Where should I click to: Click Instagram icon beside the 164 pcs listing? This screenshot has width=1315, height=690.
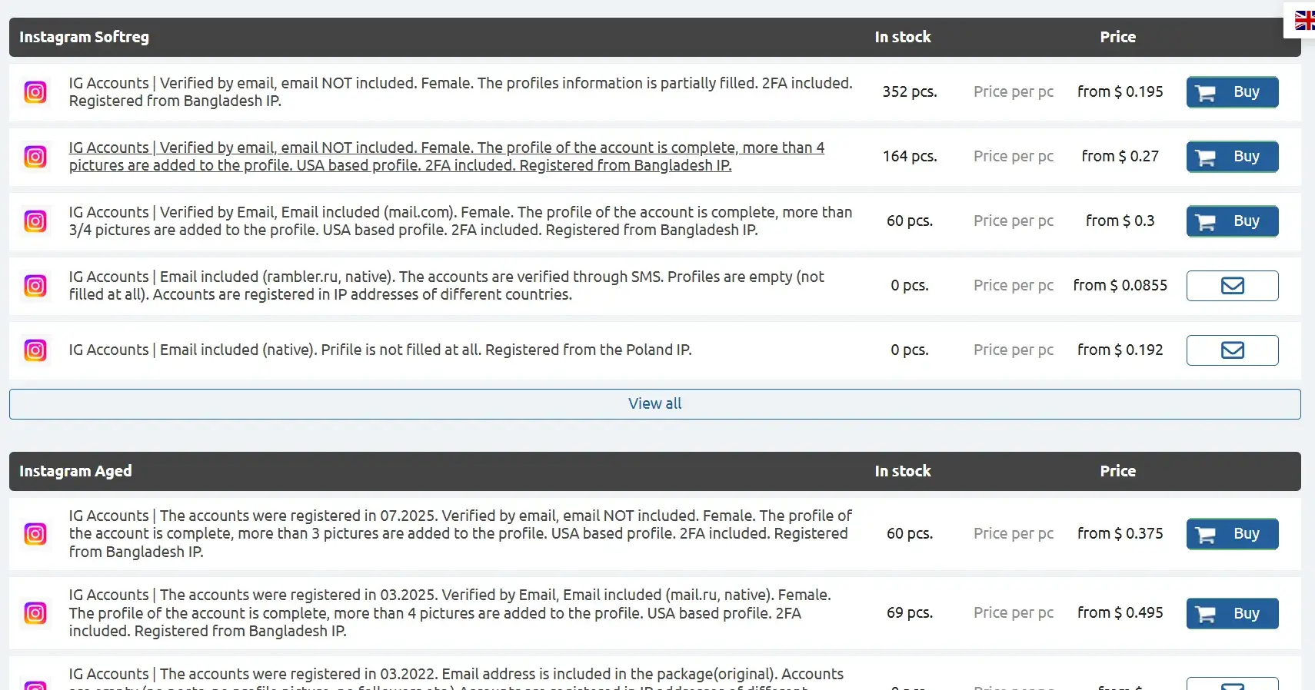35,157
